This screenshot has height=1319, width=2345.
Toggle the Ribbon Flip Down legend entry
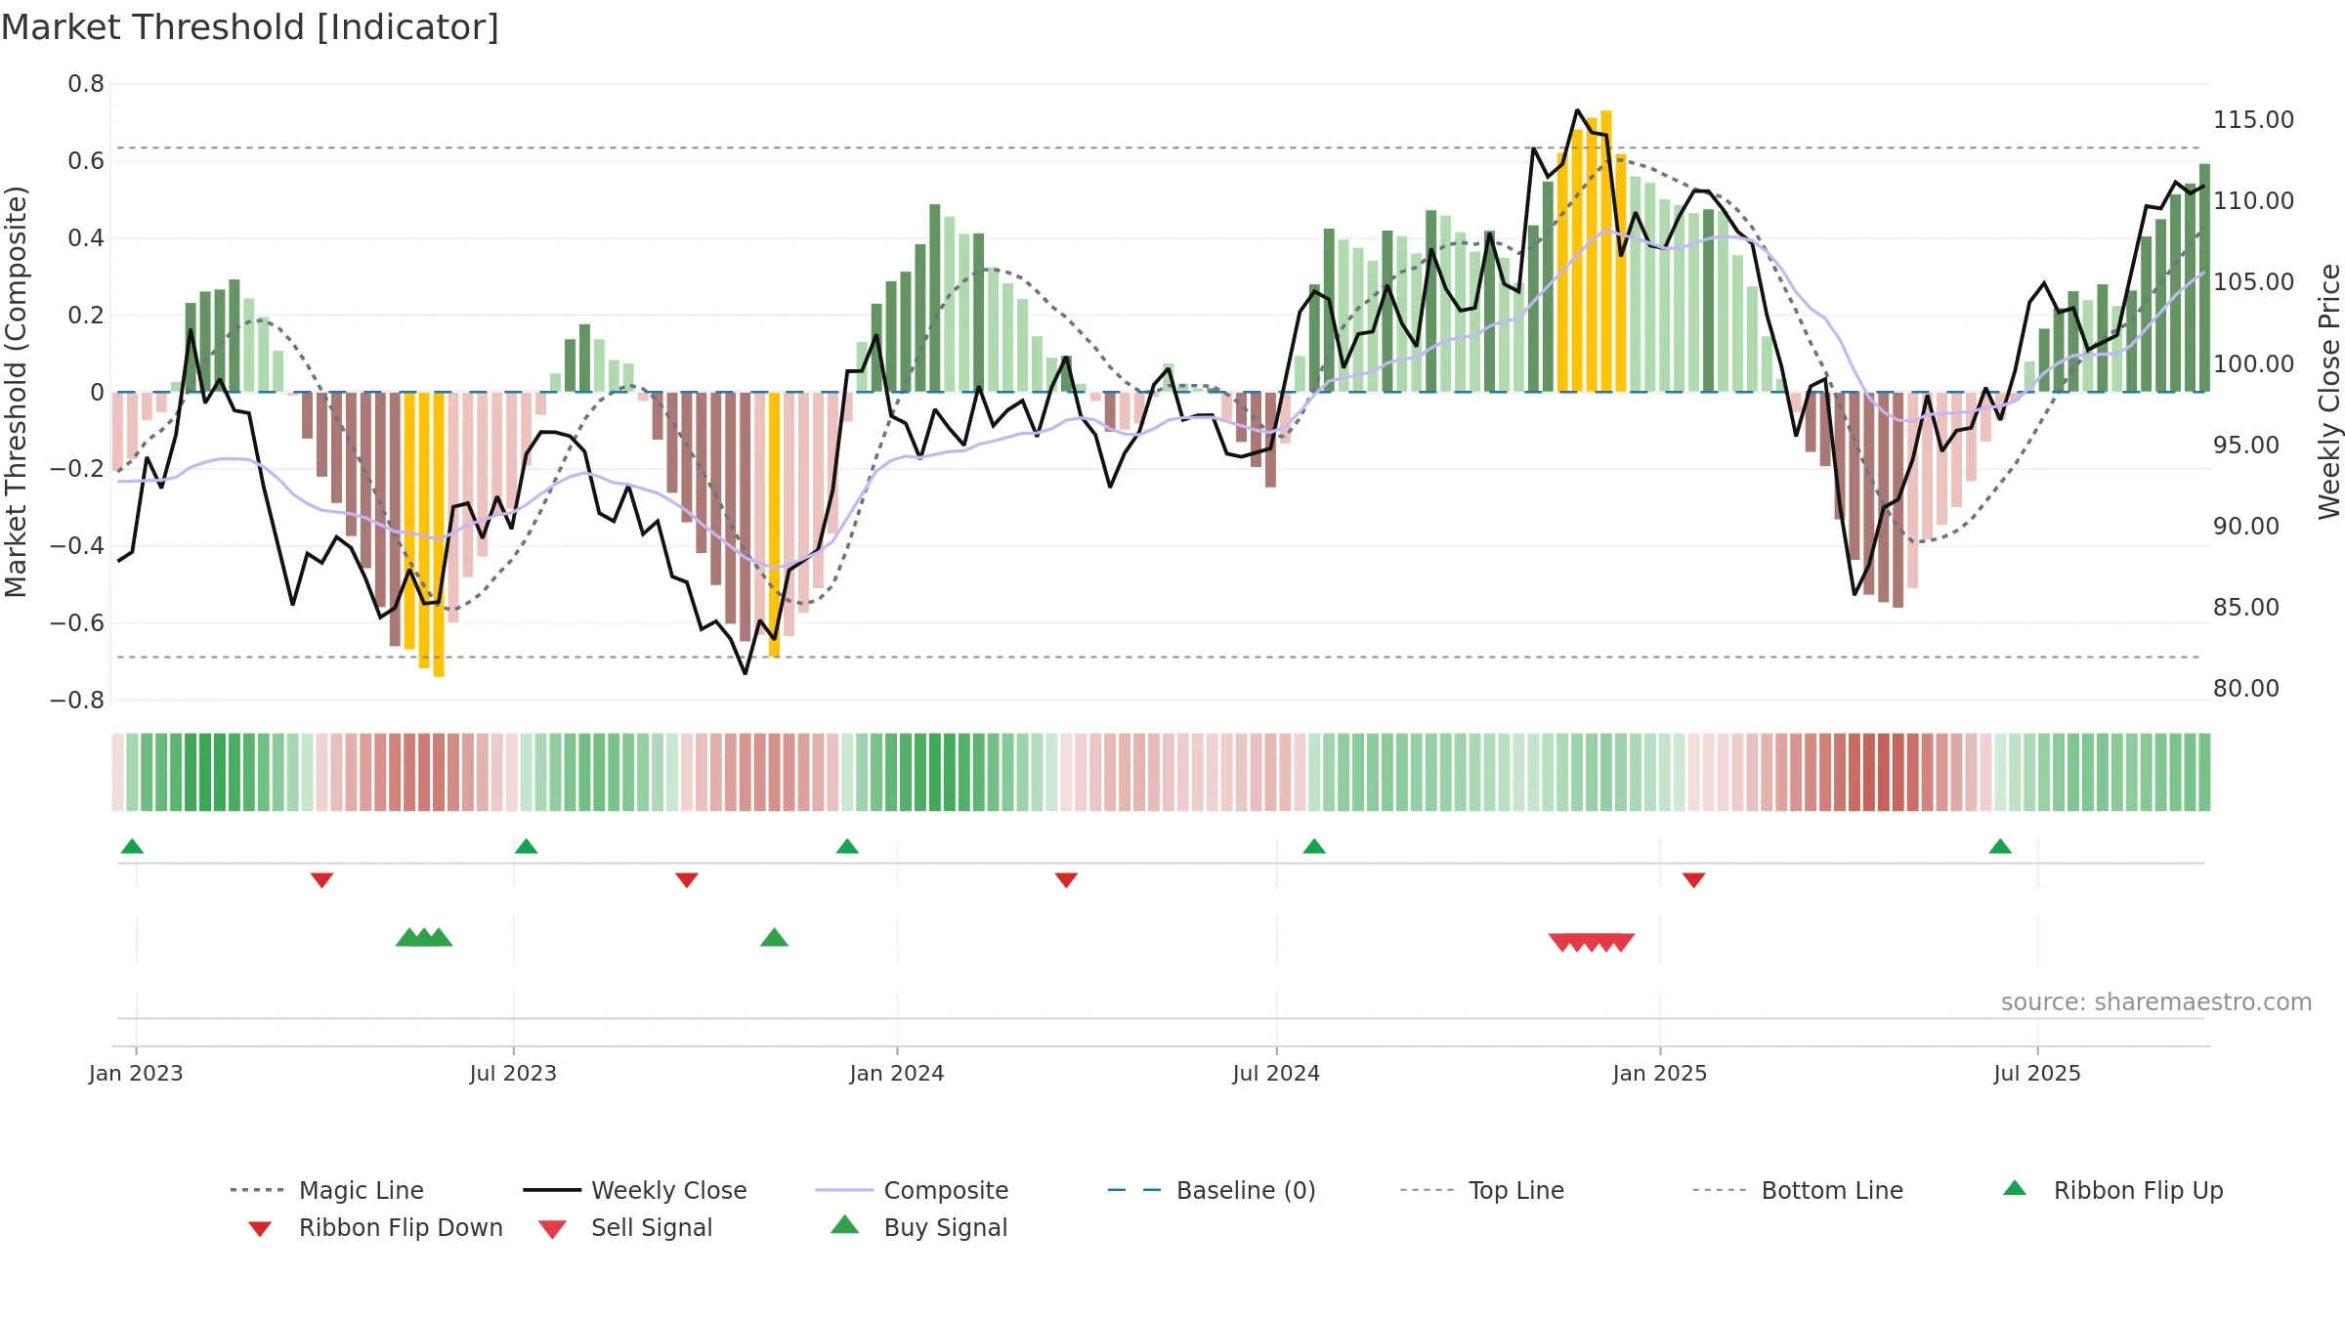(x=374, y=1228)
